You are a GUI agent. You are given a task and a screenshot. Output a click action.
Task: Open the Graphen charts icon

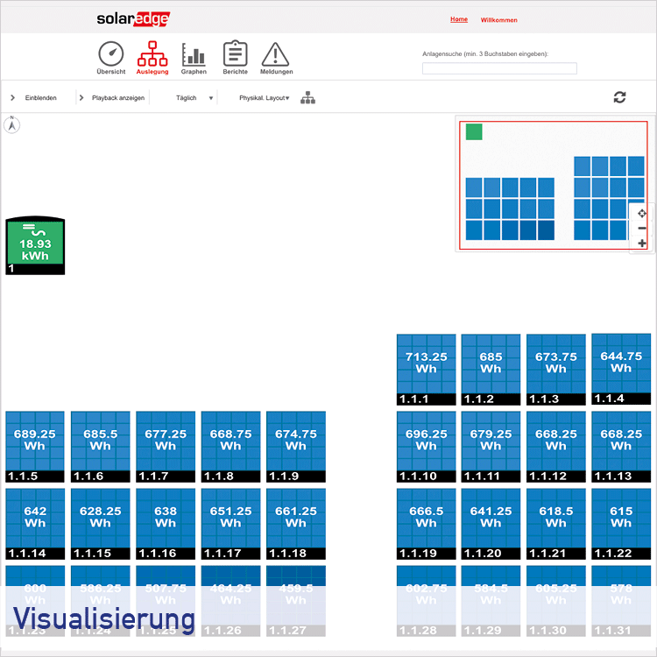pyautogui.click(x=194, y=54)
